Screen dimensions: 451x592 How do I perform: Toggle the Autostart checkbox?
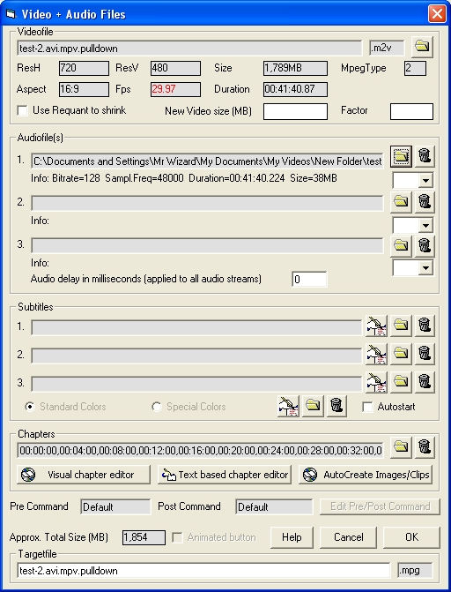[367, 407]
